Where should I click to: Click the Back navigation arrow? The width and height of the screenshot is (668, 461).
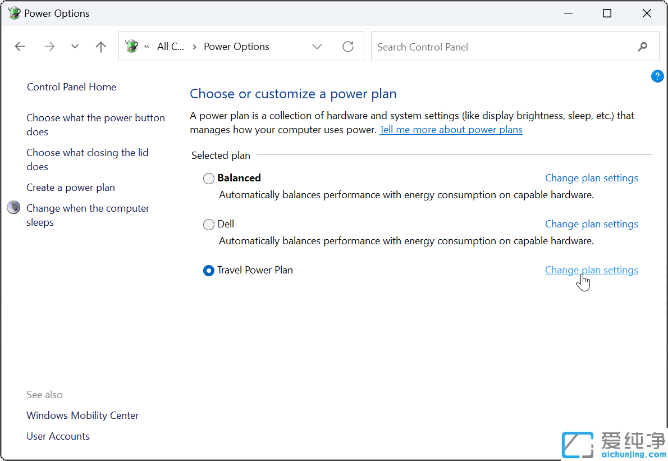click(x=20, y=47)
